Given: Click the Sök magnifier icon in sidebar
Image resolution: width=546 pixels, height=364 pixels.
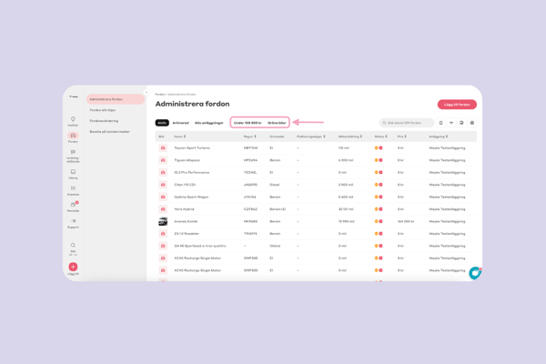Looking at the screenshot, I should (x=73, y=246).
